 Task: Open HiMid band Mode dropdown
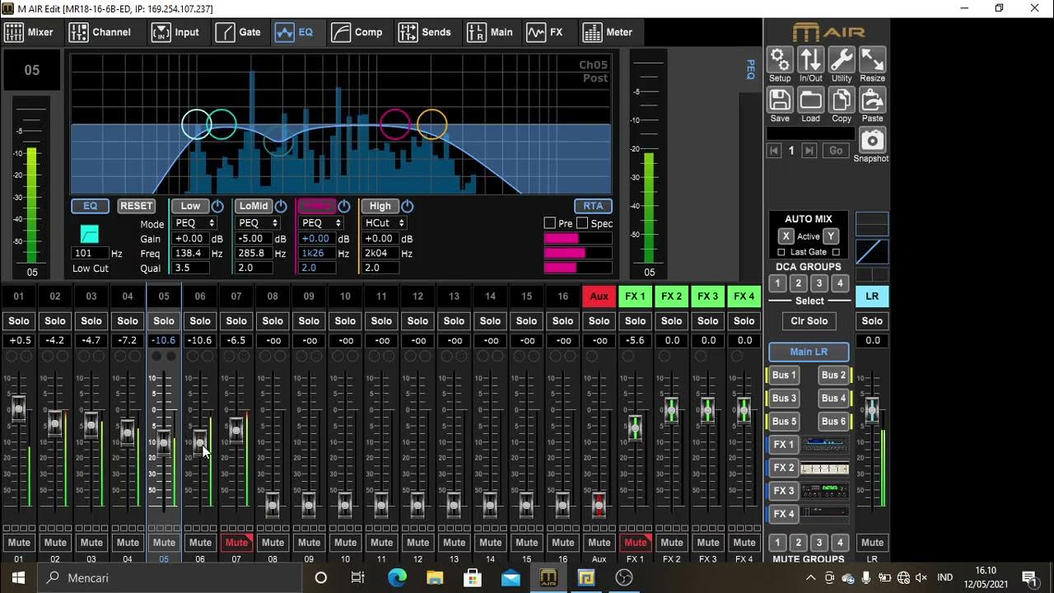click(x=321, y=223)
